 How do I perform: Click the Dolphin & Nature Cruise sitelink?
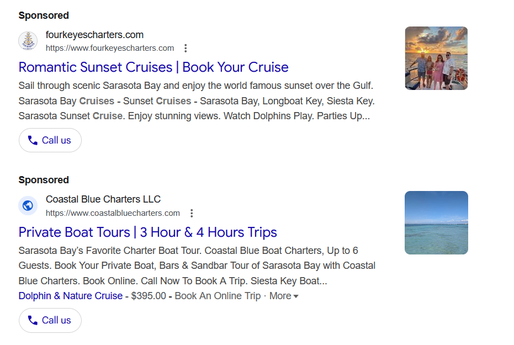(x=71, y=296)
